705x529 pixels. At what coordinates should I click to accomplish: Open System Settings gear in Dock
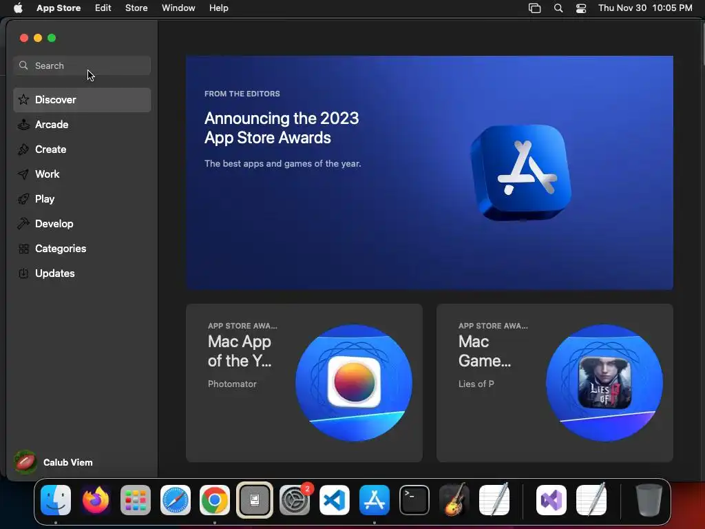pos(295,500)
